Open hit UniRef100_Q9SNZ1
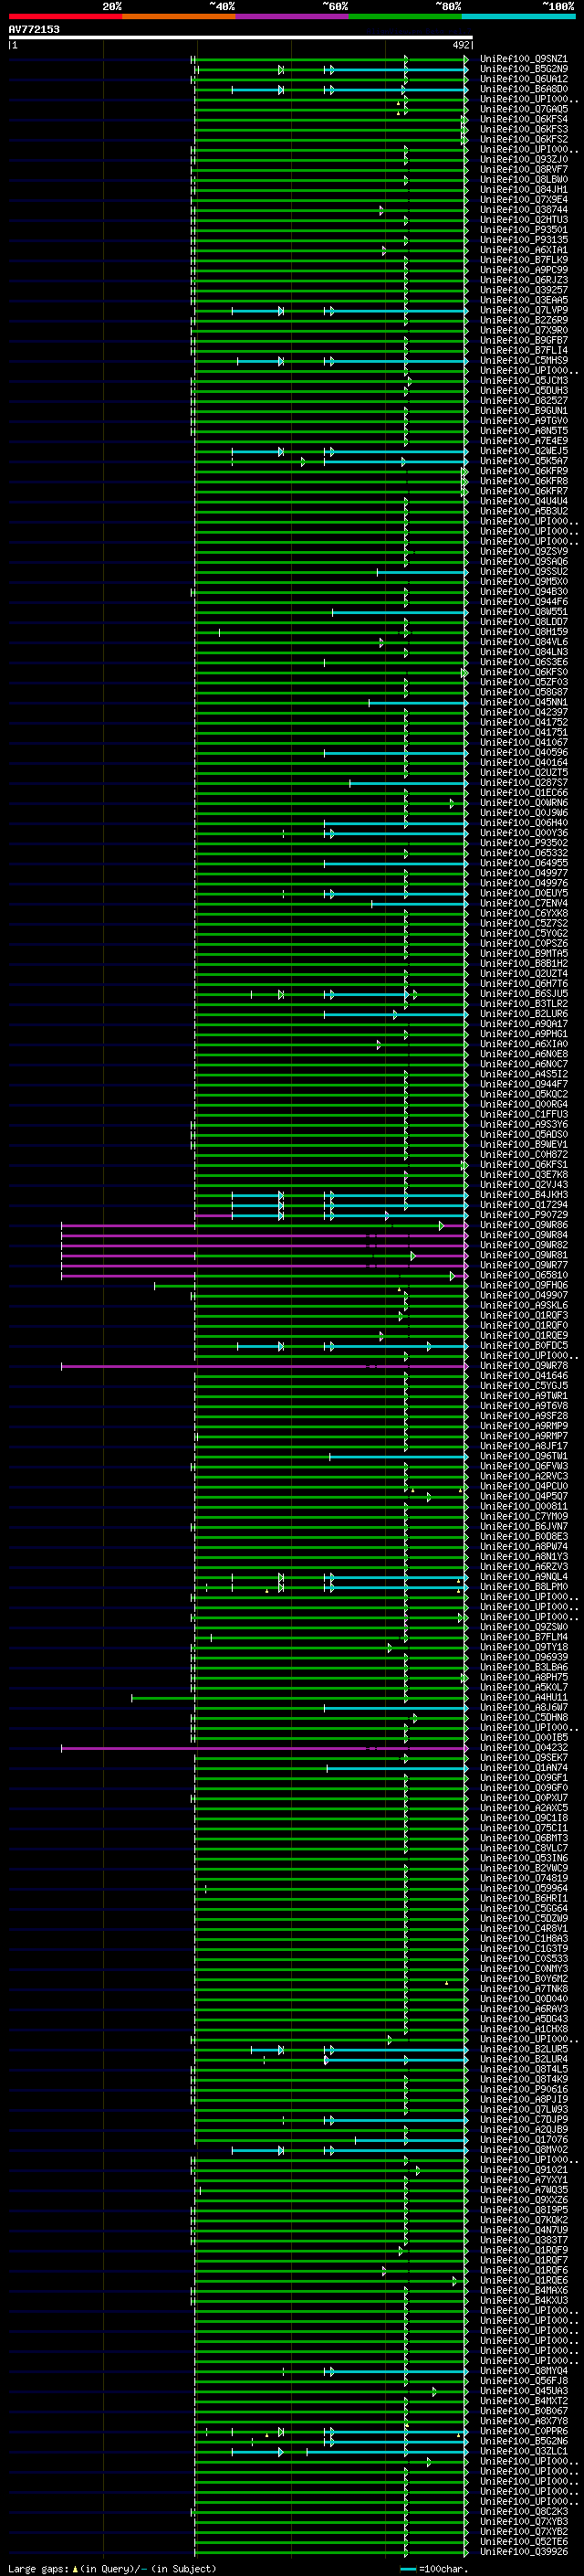Image resolution: width=584 pixels, height=2576 pixels. point(523,59)
